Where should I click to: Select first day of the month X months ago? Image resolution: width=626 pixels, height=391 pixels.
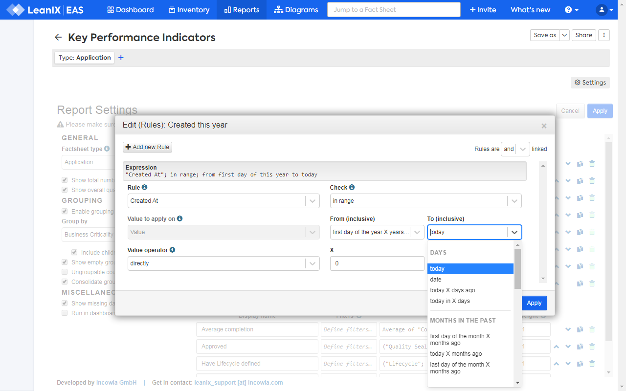point(470,340)
